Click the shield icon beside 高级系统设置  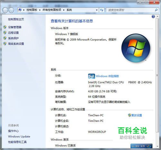point(5,44)
